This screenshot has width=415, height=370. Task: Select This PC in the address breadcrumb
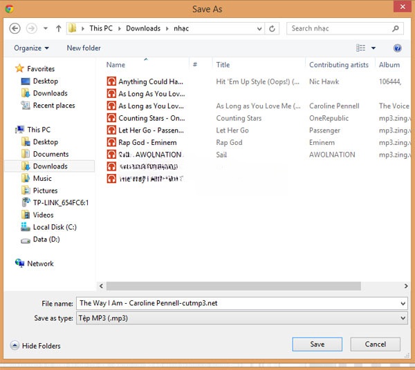pyautogui.click(x=101, y=28)
